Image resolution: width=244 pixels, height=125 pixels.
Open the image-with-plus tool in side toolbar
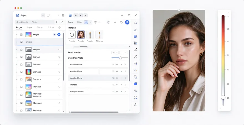(x=135, y=43)
